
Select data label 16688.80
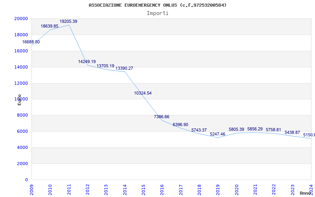pos(31,42)
